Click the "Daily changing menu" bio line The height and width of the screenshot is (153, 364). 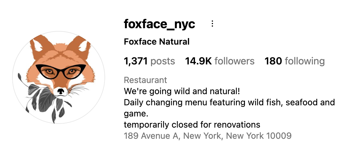[229, 102]
